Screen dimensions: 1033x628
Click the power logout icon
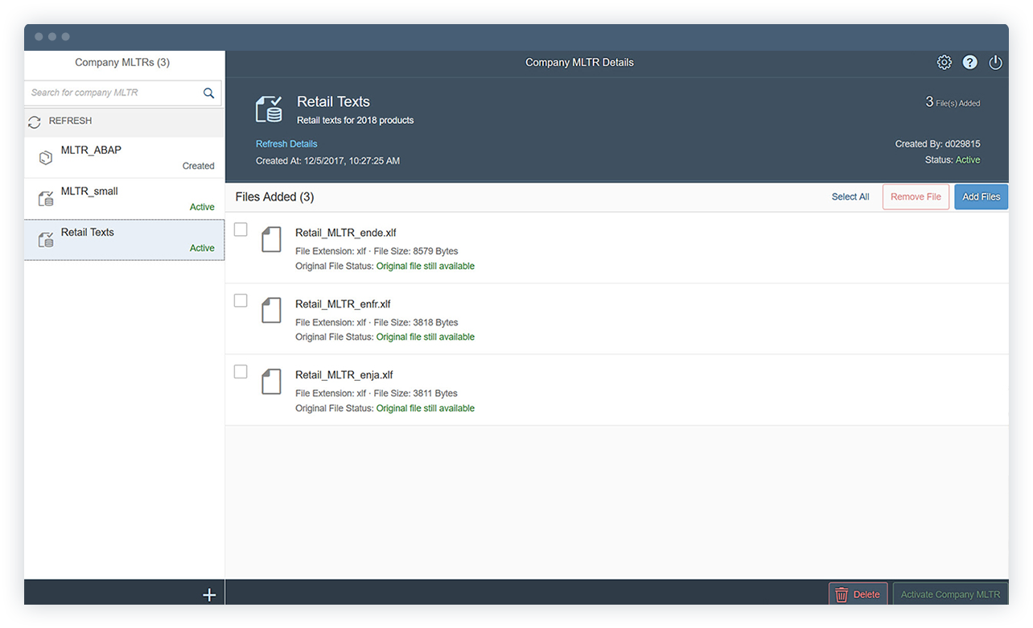[x=996, y=62]
